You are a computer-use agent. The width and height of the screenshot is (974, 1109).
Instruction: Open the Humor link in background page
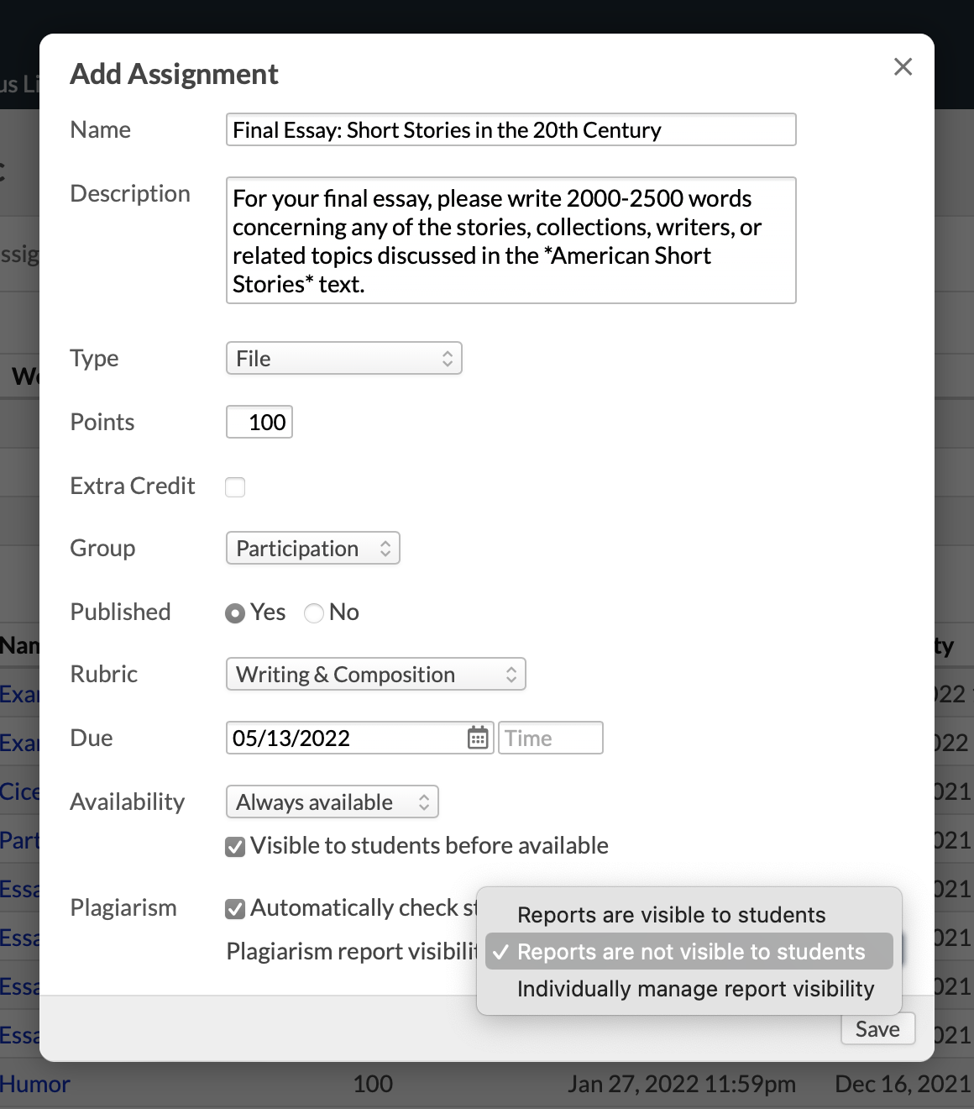coord(34,1084)
